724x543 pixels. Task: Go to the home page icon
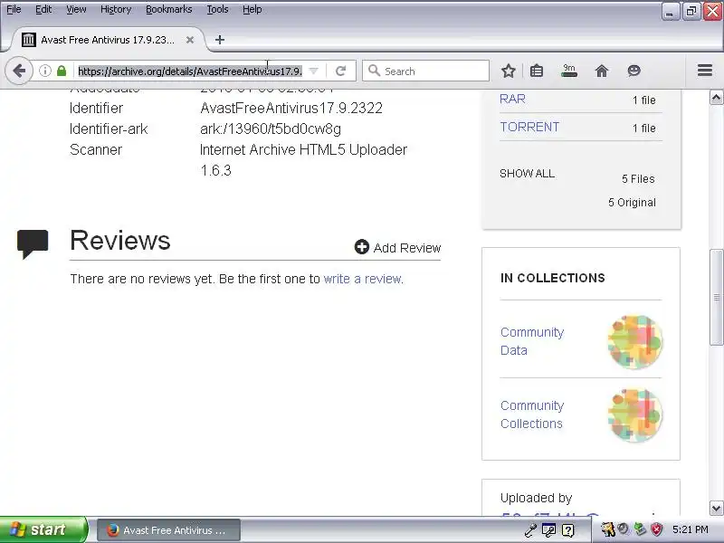(x=602, y=71)
